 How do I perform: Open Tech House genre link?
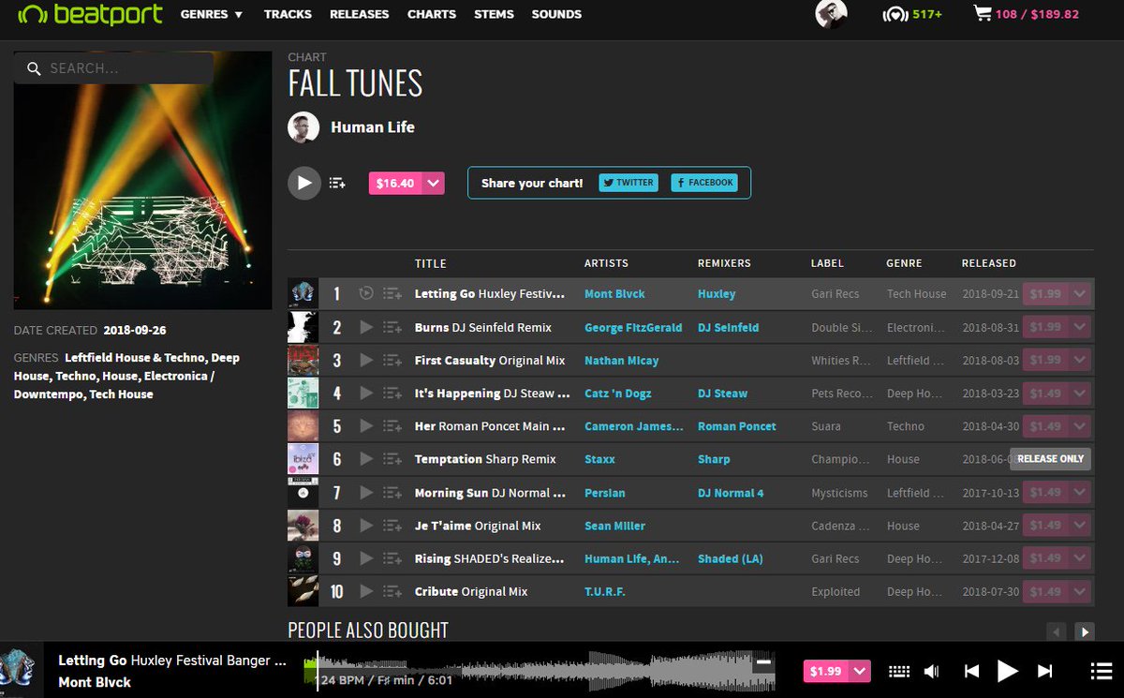[x=916, y=294]
